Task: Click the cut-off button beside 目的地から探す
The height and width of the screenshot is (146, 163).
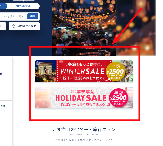Action: 3,26
